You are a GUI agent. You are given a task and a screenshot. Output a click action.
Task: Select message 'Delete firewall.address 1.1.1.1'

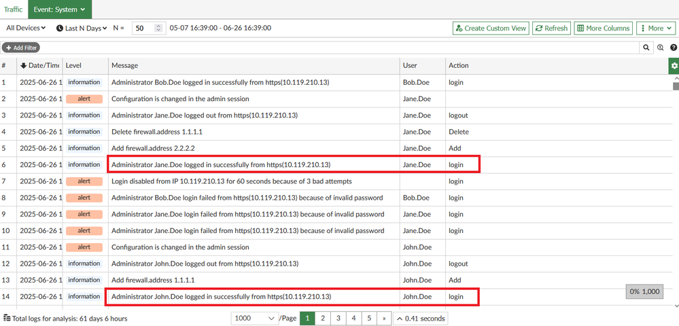[157, 132]
